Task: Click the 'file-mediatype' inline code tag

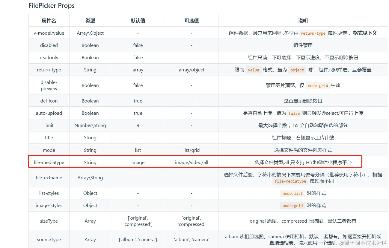Action: 290,181
